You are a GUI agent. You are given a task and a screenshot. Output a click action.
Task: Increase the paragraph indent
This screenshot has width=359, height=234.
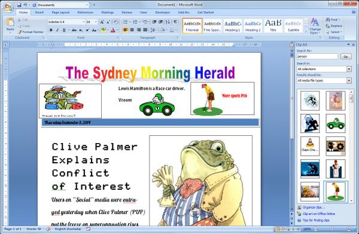tap(161, 22)
